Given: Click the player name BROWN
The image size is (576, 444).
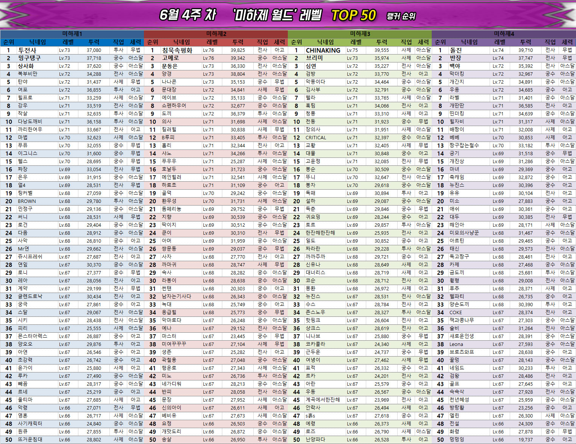Looking at the screenshot, I should [27, 201].
